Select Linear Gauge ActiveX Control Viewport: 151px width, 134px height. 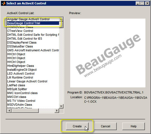[33, 81]
